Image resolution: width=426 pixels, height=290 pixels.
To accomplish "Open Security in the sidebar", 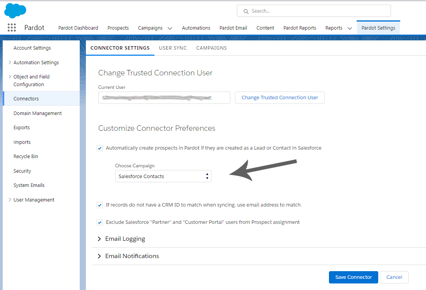I will click(x=22, y=171).
